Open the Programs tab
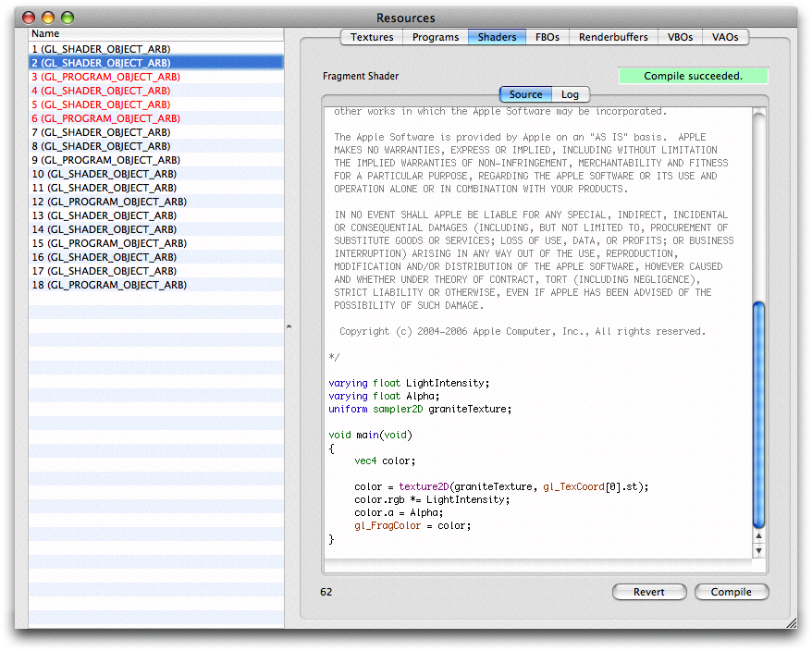 tap(435, 37)
